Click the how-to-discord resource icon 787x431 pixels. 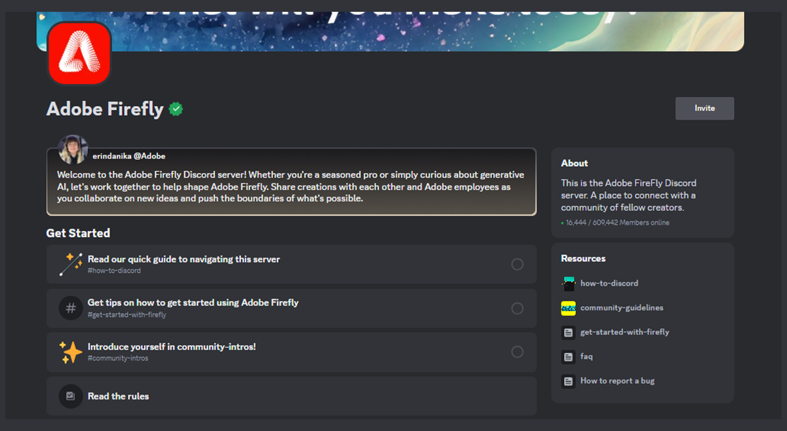[x=569, y=284]
